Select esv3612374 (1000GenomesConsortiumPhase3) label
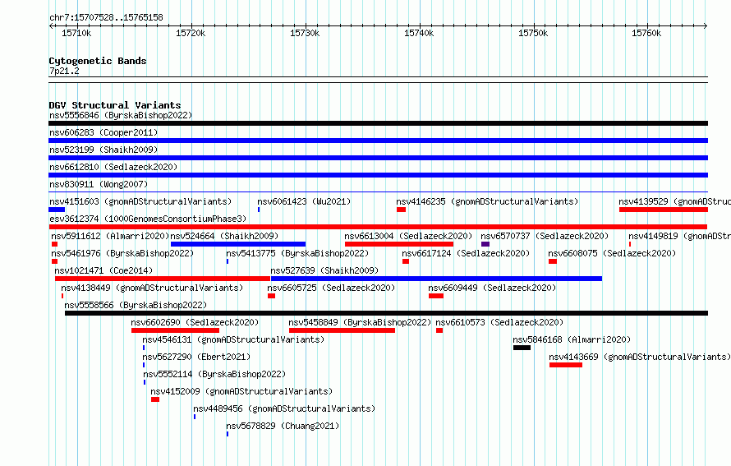The width and height of the screenshot is (731, 466). 148,219
